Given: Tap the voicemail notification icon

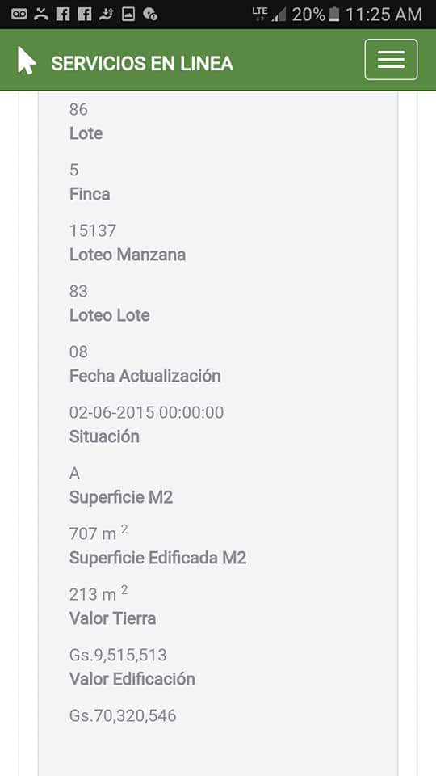Looking at the screenshot, I should pos(19,14).
